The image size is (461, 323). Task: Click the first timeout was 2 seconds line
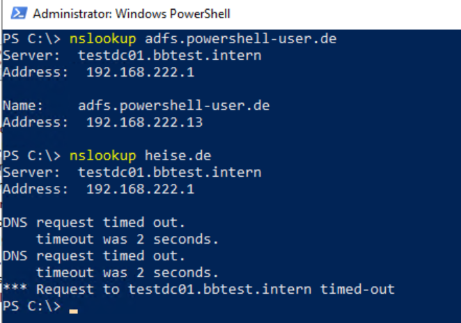pyautogui.click(x=127, y=239)
